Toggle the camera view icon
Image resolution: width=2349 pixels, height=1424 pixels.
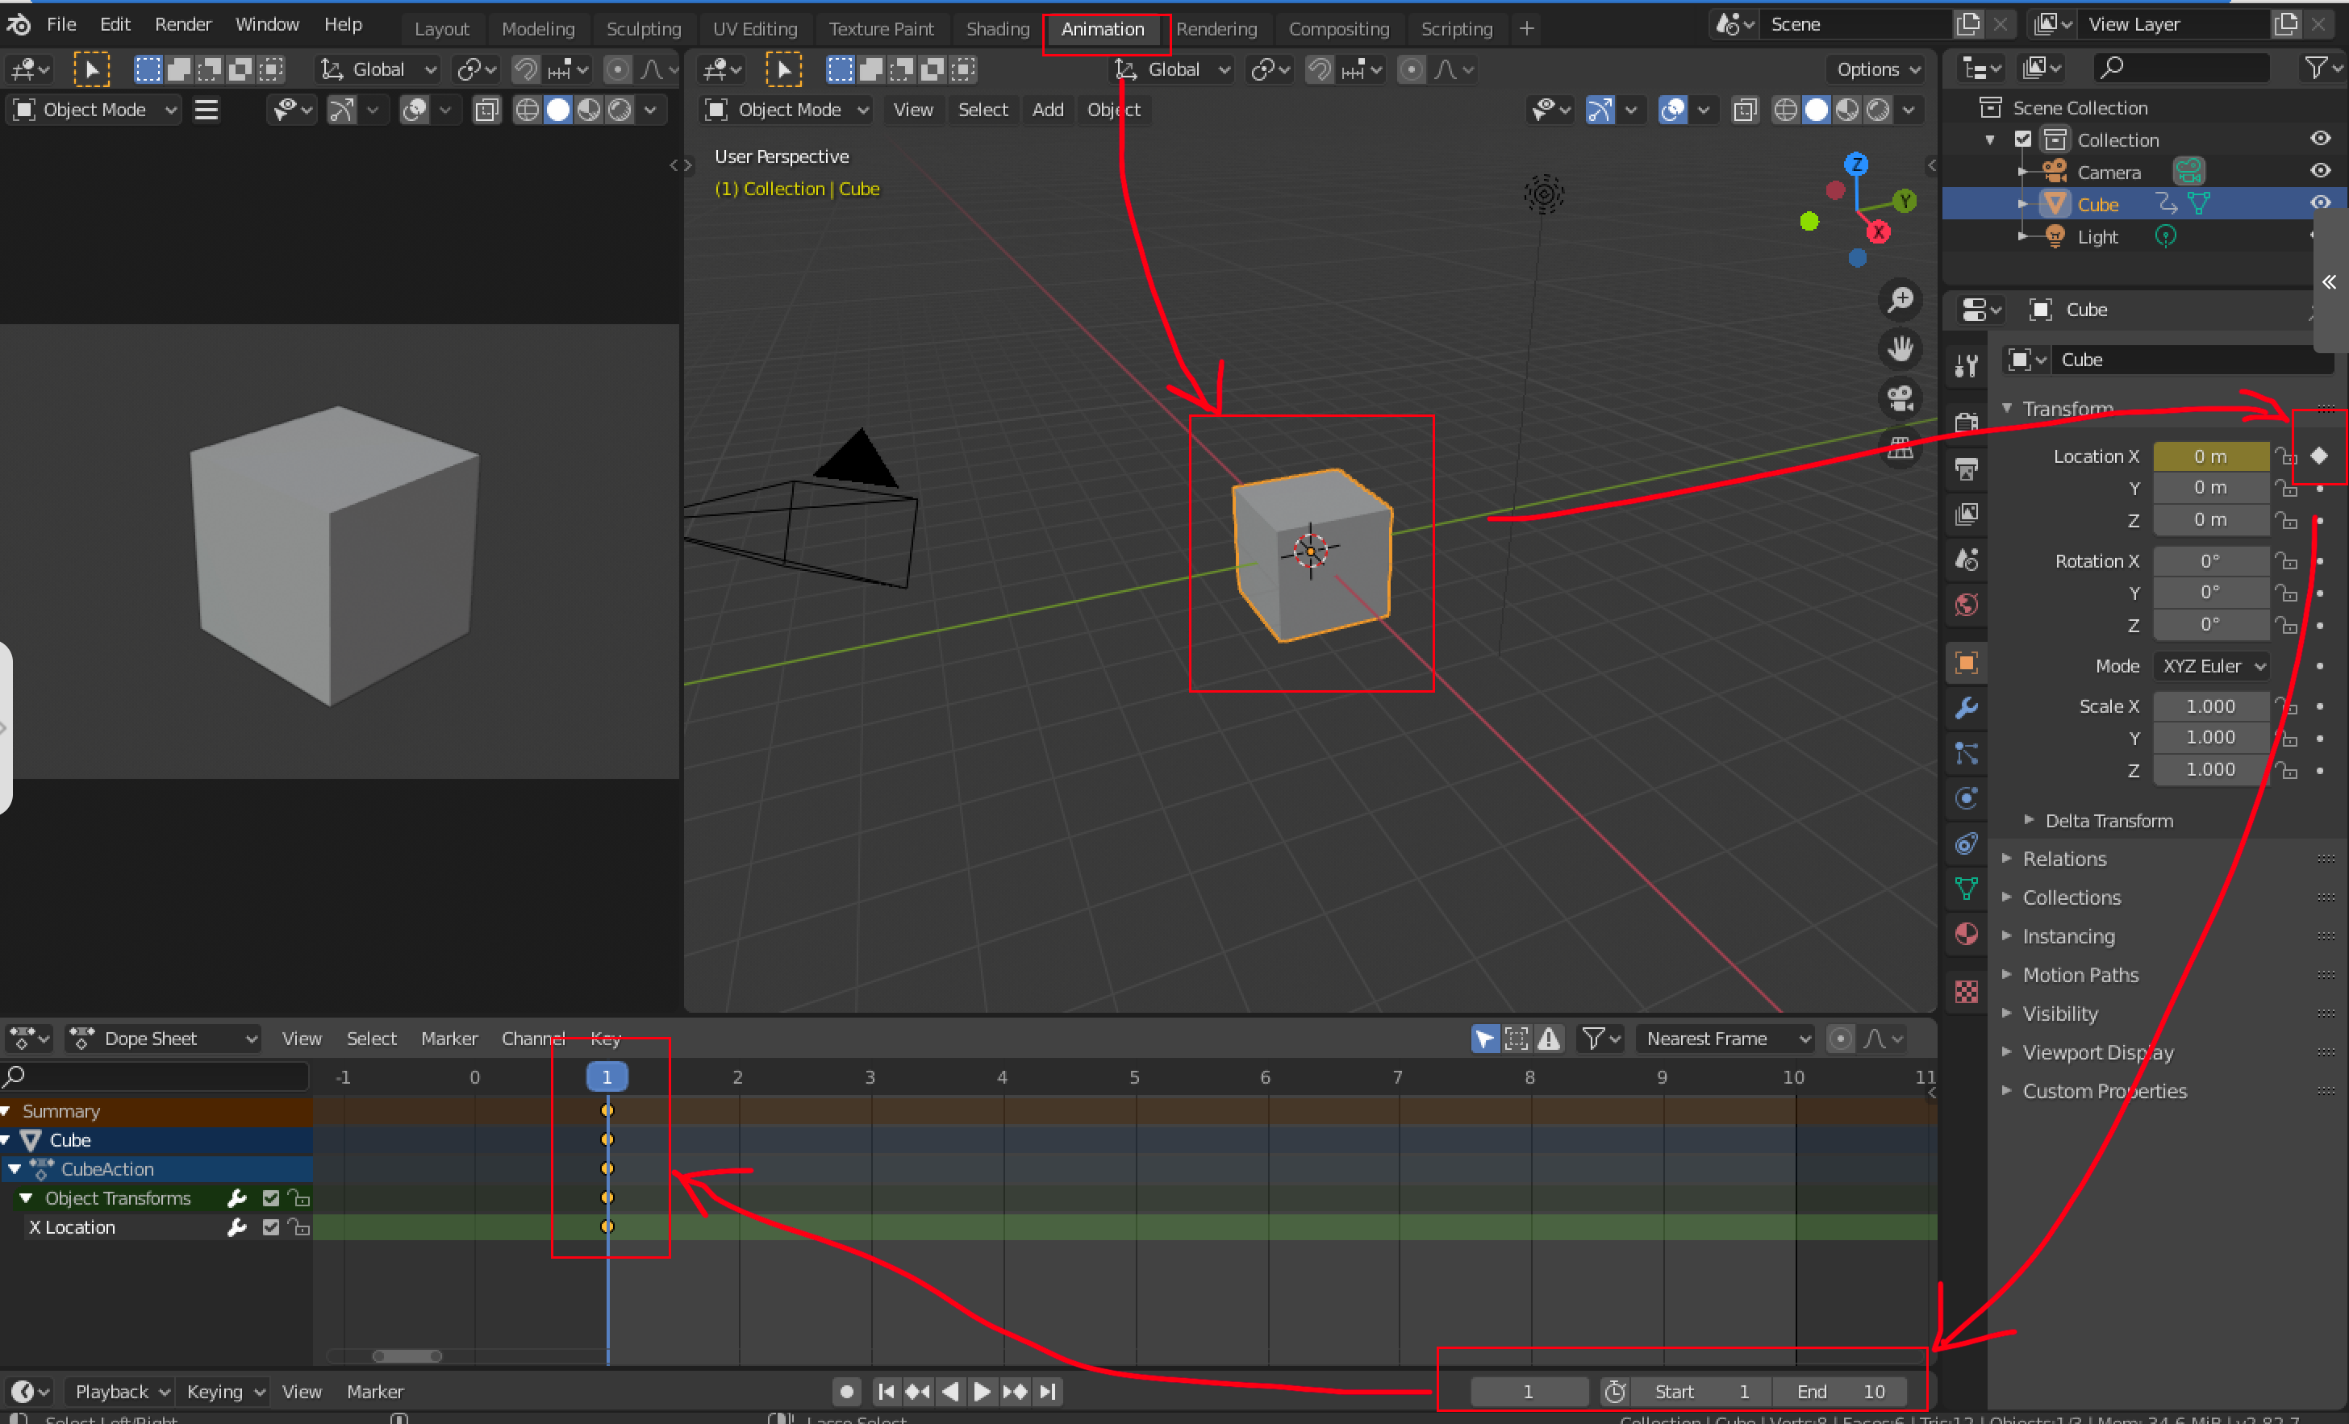[1900, 399]
